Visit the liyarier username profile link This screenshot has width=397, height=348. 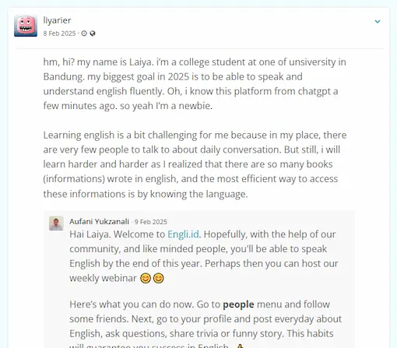tap(57, 20)
